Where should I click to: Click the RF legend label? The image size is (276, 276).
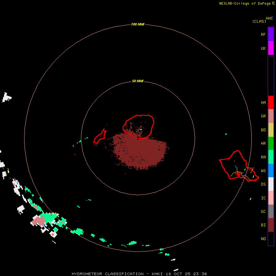click(263, 34)
